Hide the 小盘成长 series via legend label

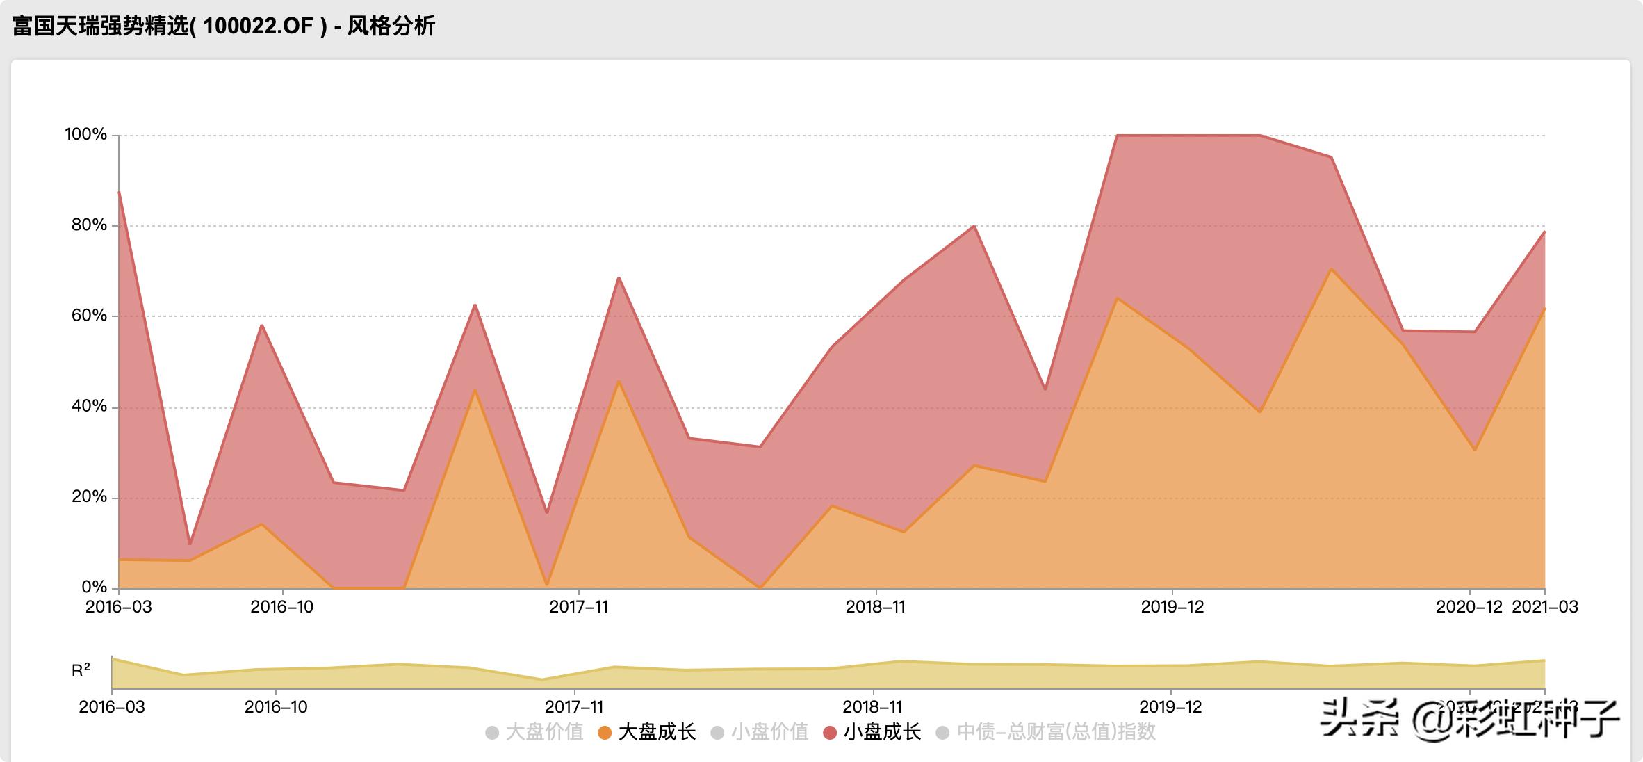click(x=882, y=732)
